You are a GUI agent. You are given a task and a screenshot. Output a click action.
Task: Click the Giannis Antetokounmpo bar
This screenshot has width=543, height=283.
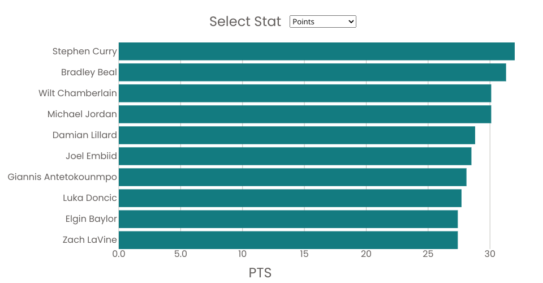(292, 177)
